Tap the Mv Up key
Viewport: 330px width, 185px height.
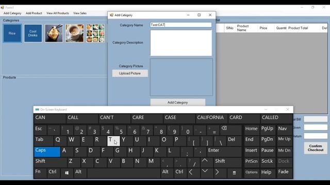pos(284,141)
